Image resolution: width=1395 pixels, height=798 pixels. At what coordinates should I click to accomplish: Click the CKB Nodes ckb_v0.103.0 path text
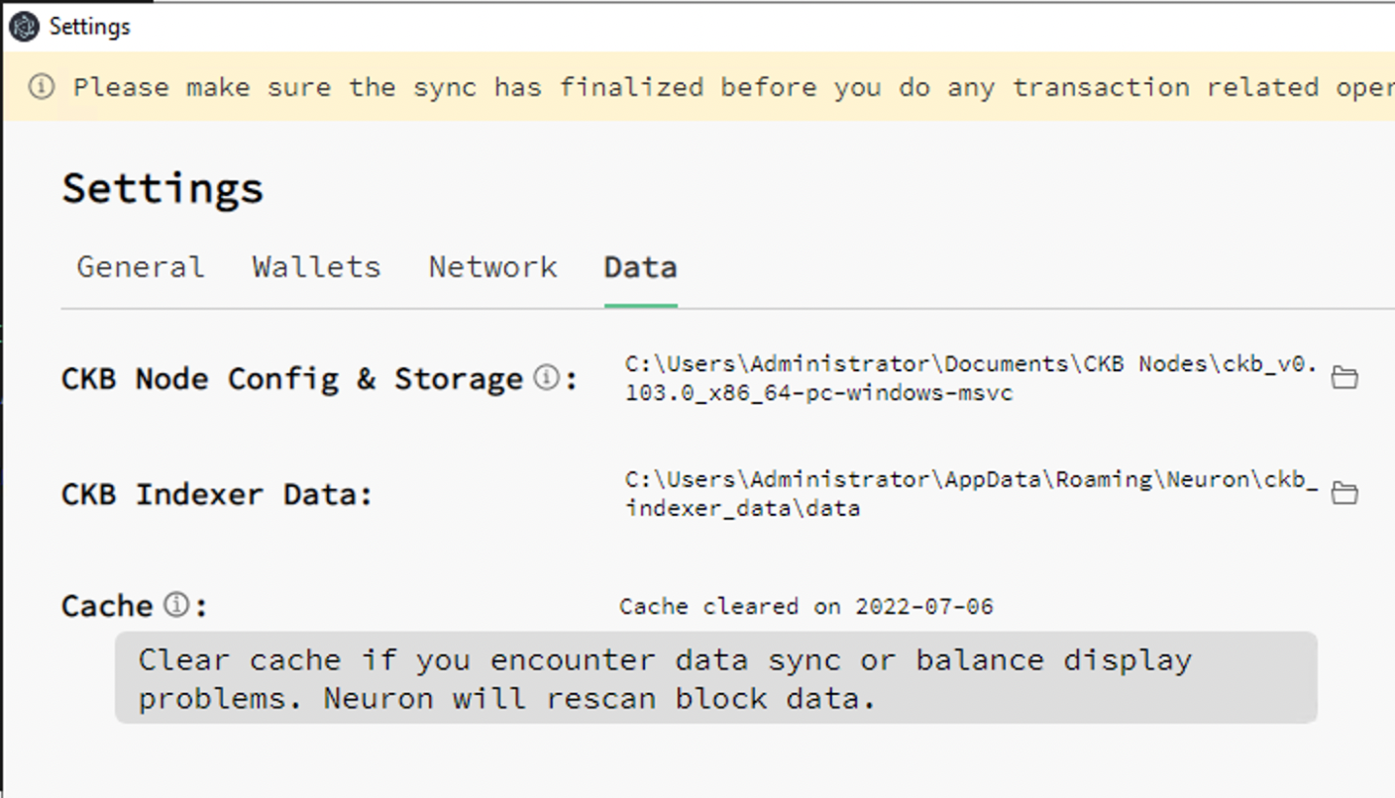[972, 378]
